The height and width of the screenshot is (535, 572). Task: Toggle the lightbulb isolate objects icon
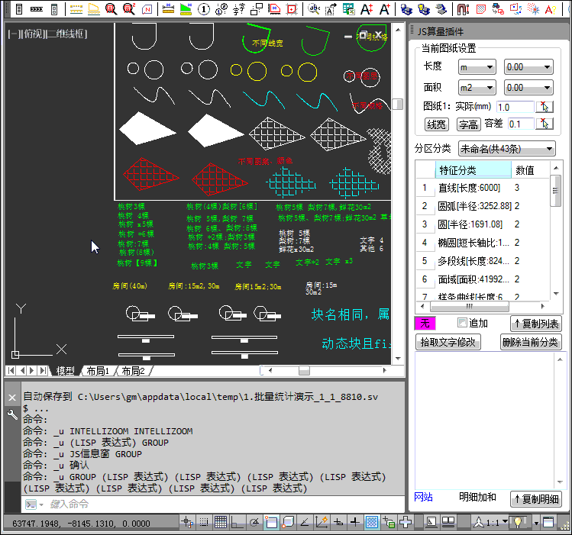520,523
